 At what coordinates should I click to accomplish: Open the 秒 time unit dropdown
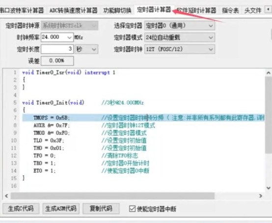coord(86,49)
